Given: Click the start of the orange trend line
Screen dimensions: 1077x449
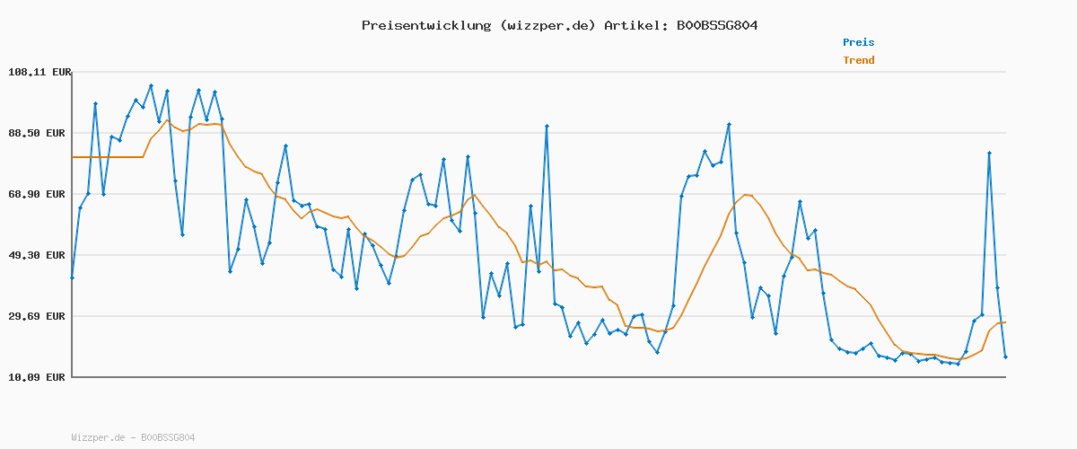Looking at the screenshot, I should 73,157.
